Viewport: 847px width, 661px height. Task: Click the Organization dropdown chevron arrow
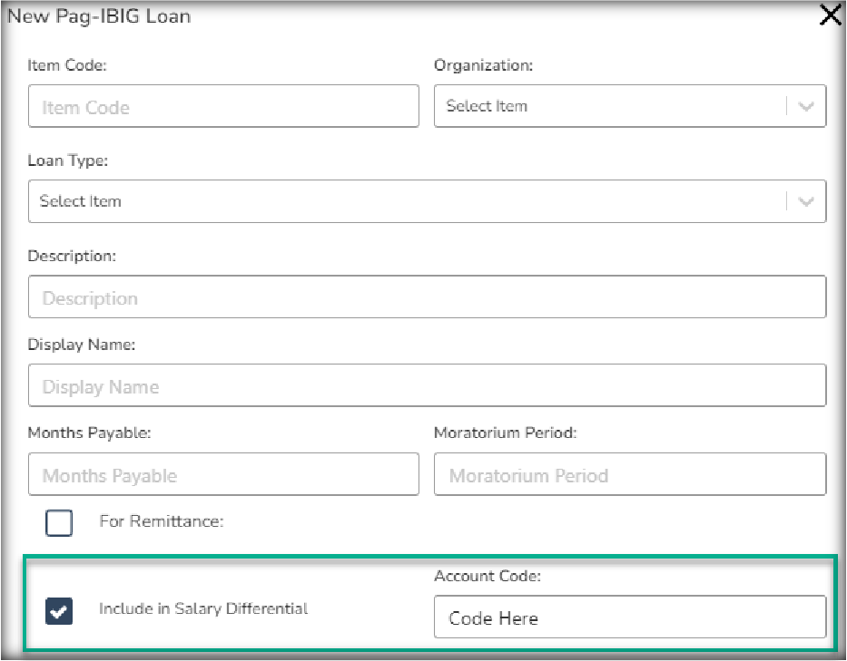coord(806,106)
